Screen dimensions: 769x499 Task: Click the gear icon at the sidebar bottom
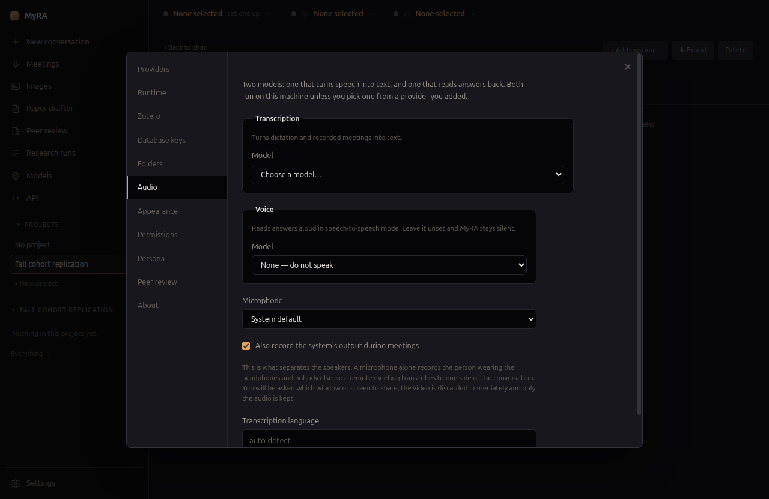point(16,483)
